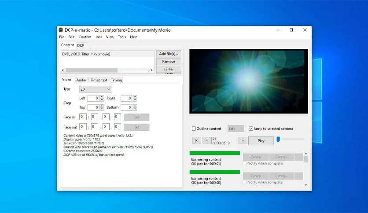This screenshot has width=368, height=213.
Task: Switch to the Audio tab
Action: [81, 80]
